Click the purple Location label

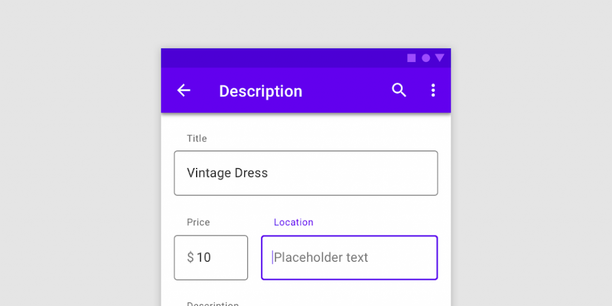click(293, 222)
